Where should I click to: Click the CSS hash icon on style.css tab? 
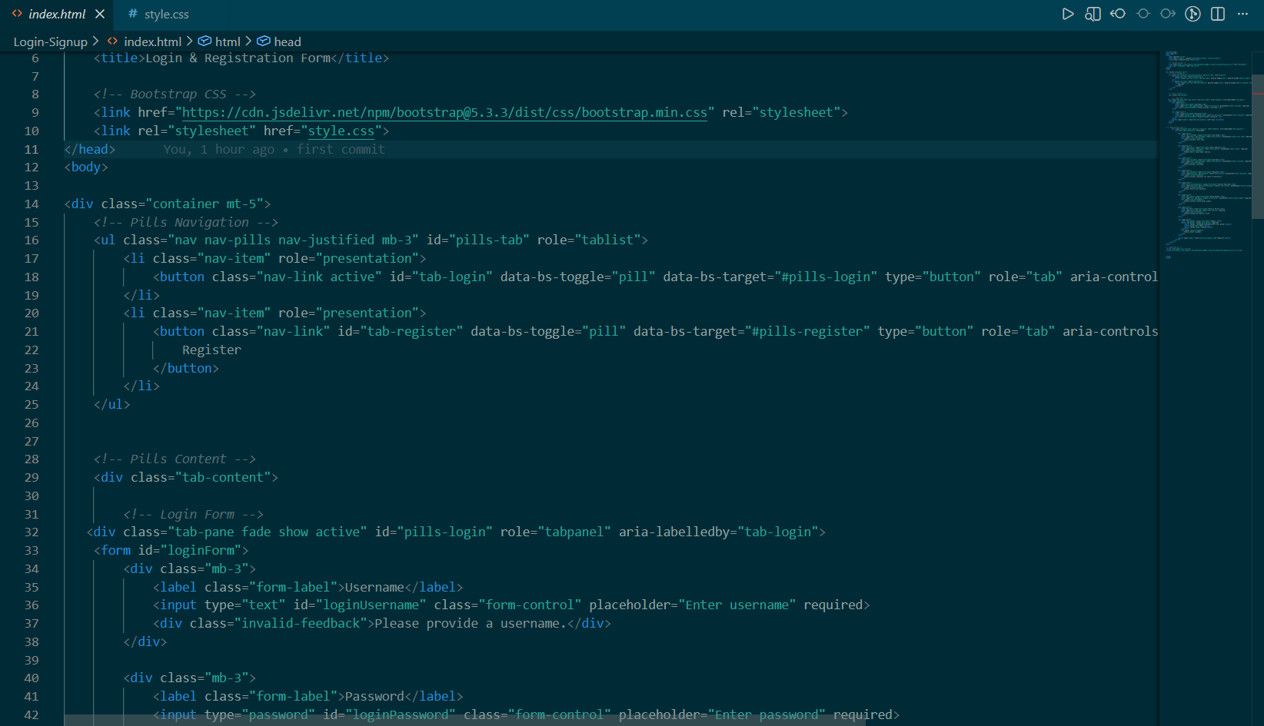coord(131,13)
